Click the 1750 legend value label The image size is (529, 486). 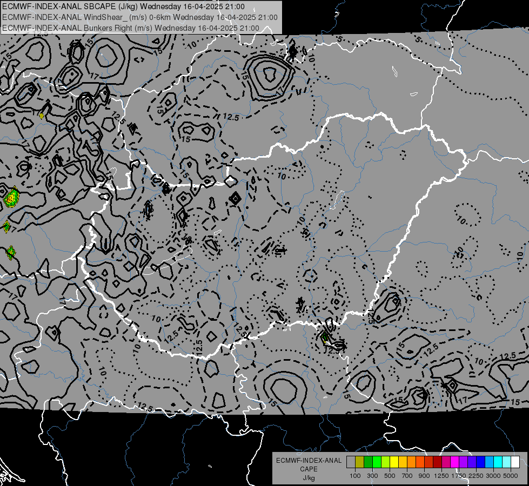click(459, 476)
